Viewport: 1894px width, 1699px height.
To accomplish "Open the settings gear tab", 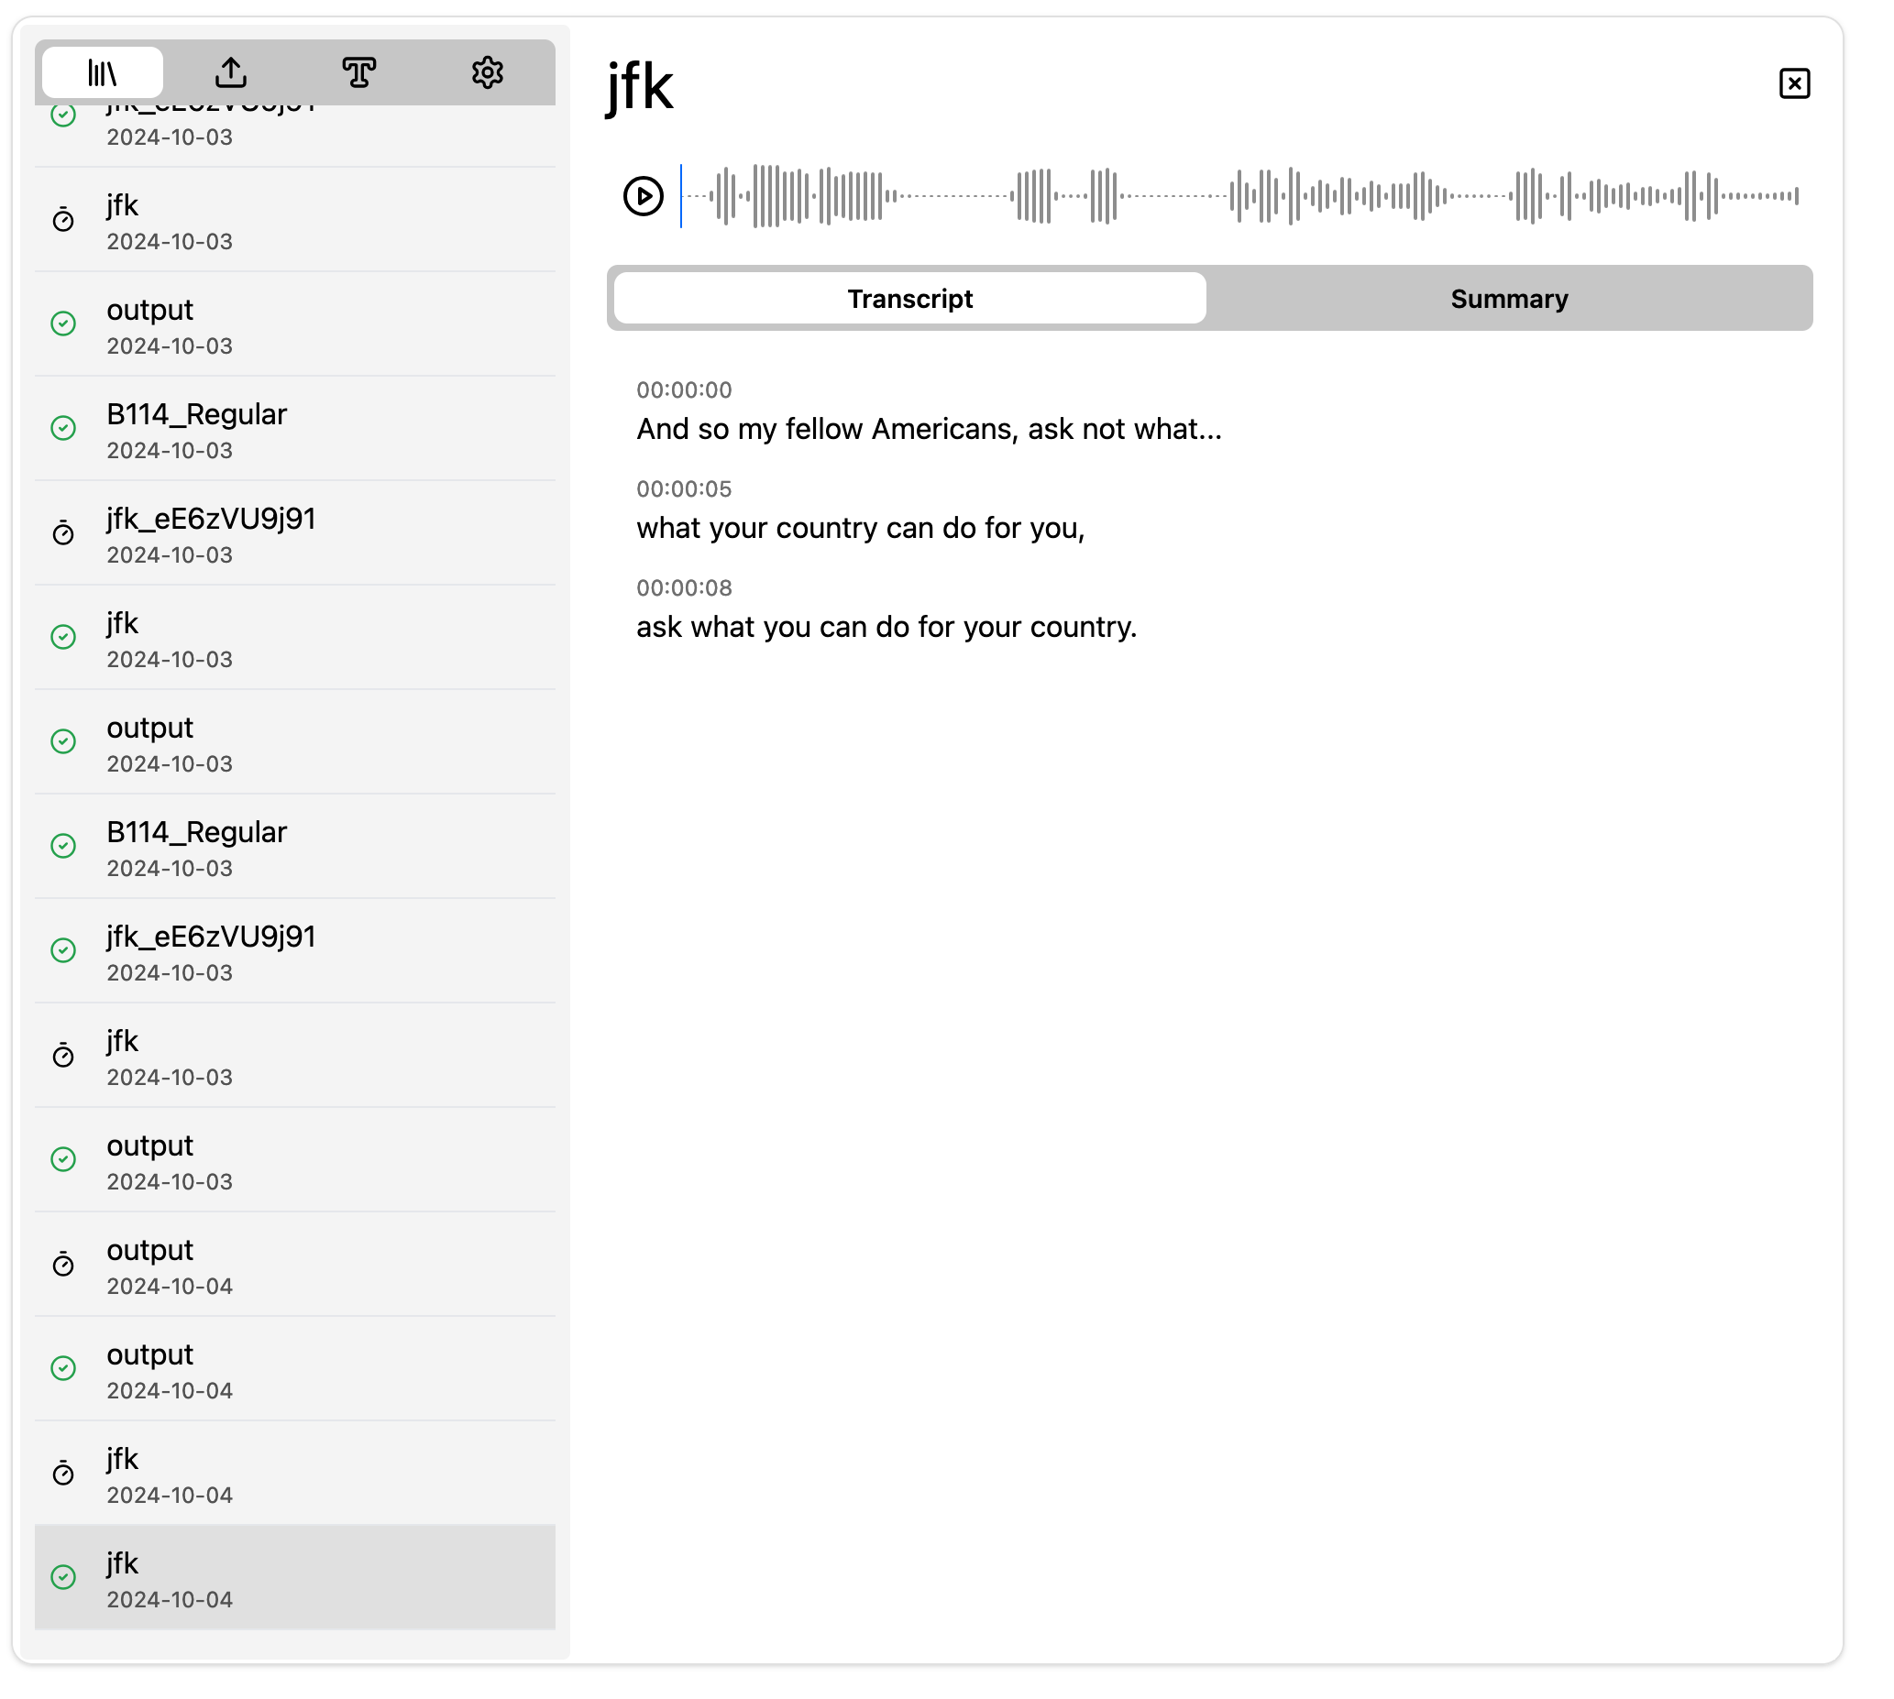I will click(x=488, y=72).
